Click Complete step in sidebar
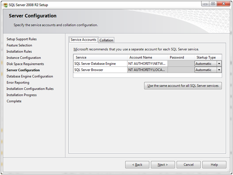Viewport: 233px width, 175px height. click(14, 101)
